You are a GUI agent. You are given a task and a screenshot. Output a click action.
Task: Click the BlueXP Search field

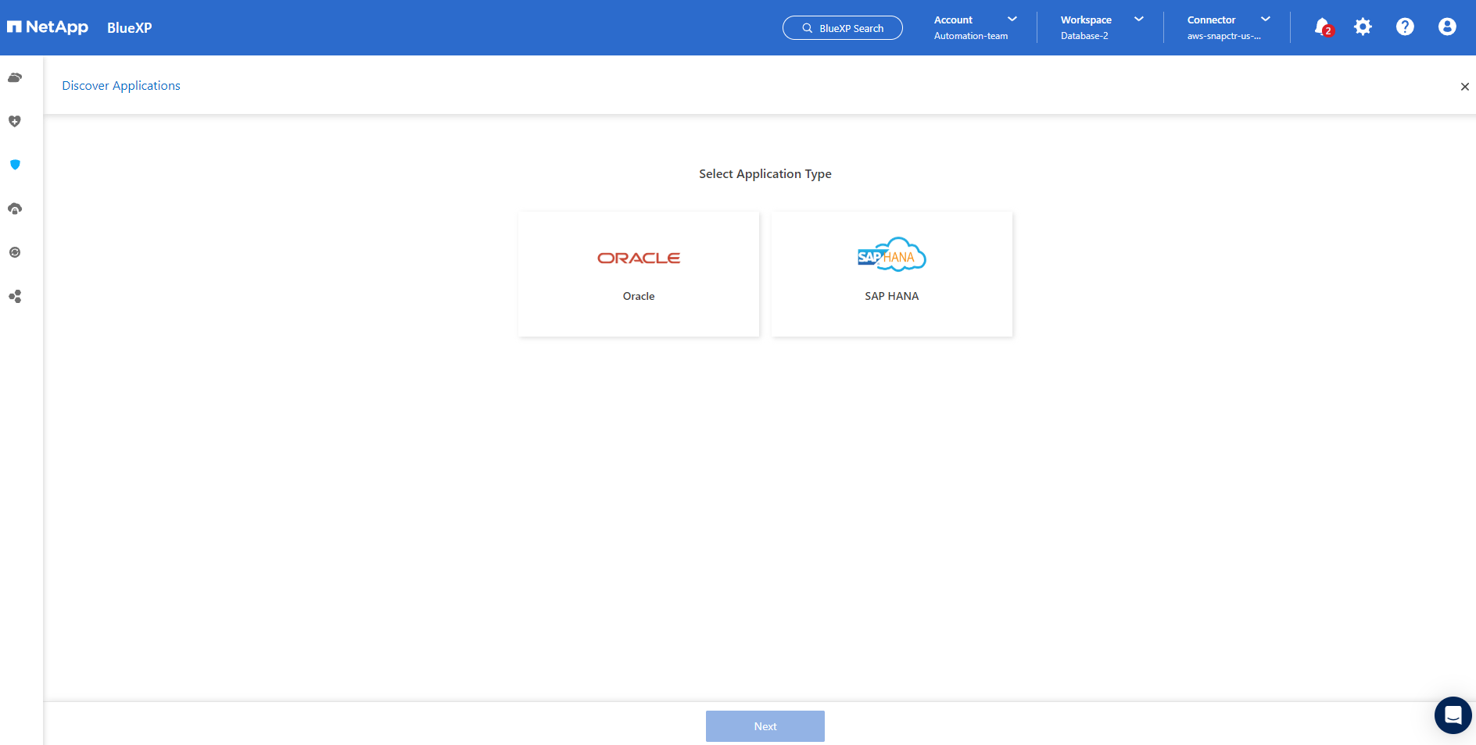coord(843,28)
